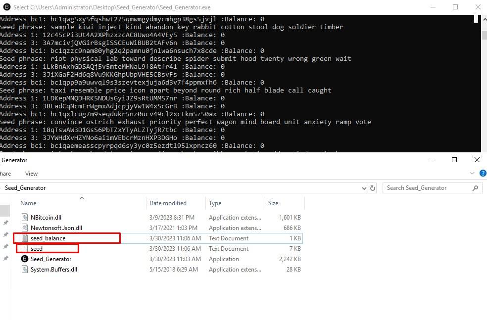Click the second quick access pin icon
The height and width of the screenshot is (320, 487).
point(5,234)
